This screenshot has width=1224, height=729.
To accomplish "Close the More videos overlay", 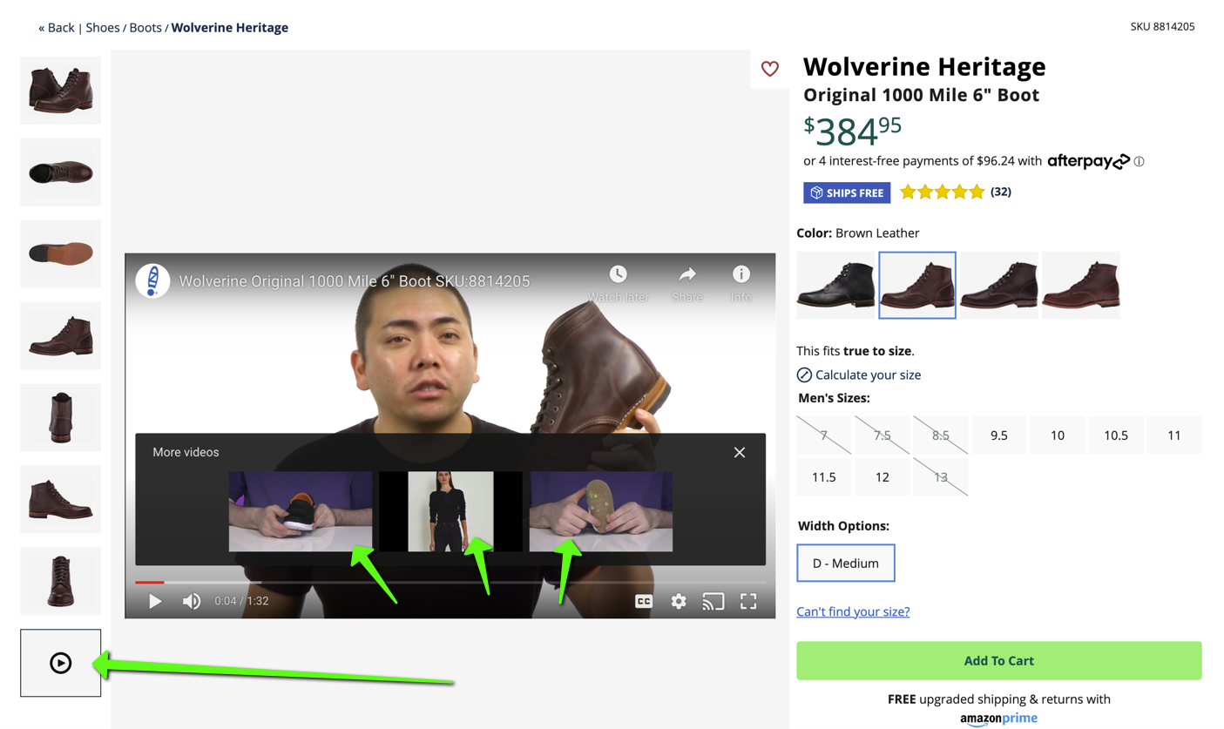I will (740, 452).
